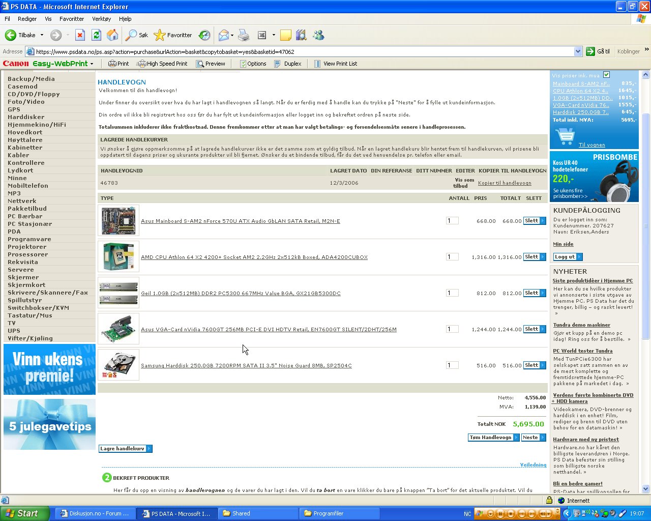651x521 pixels.
Task: Open the Harddisker category
Action: pyautogui.click(x=26, y=117)
